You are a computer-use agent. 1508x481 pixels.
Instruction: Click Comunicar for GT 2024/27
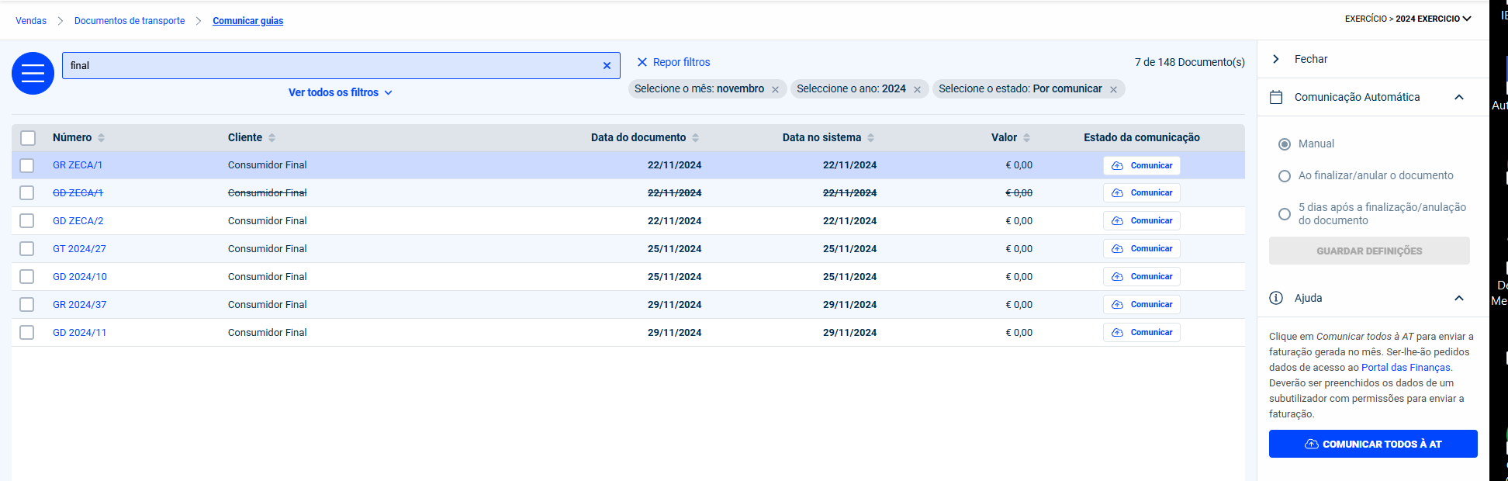point(1142,248)
